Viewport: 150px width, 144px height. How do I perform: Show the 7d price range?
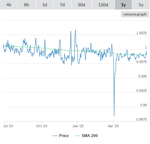pyautogui.click(x=62, y=5)
